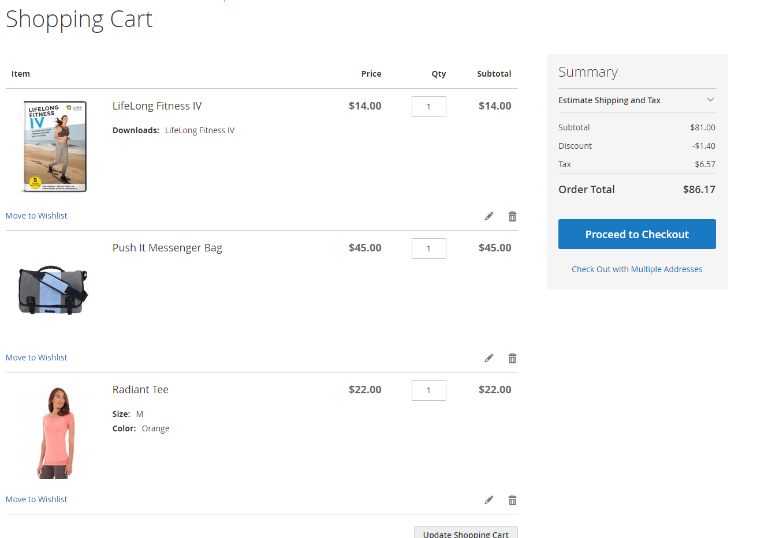The image size is (768, 538).
Task: Edit Radiant Tee item options
Action: click(x=489, y=500)
